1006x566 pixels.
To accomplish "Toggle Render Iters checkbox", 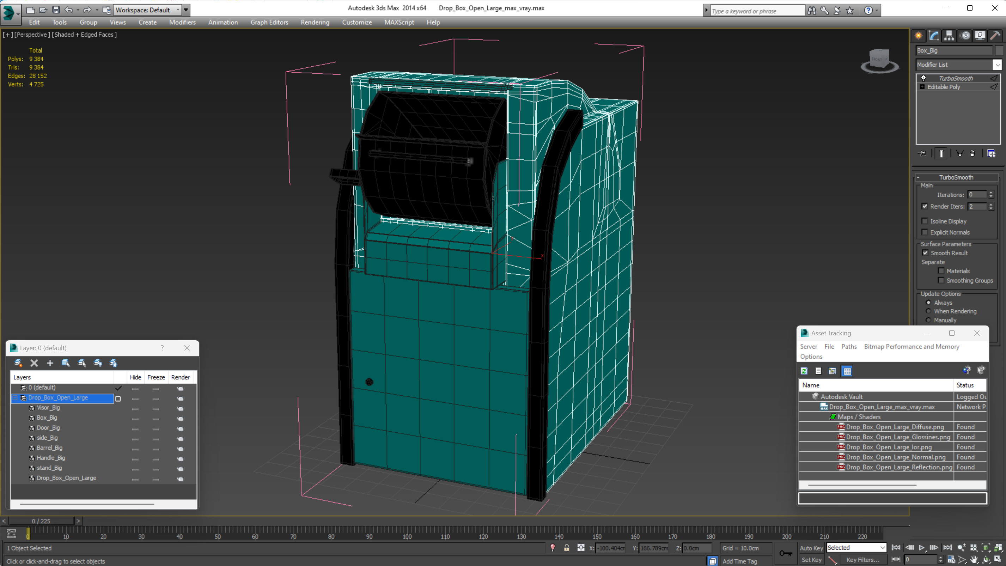I will (925, 206).
